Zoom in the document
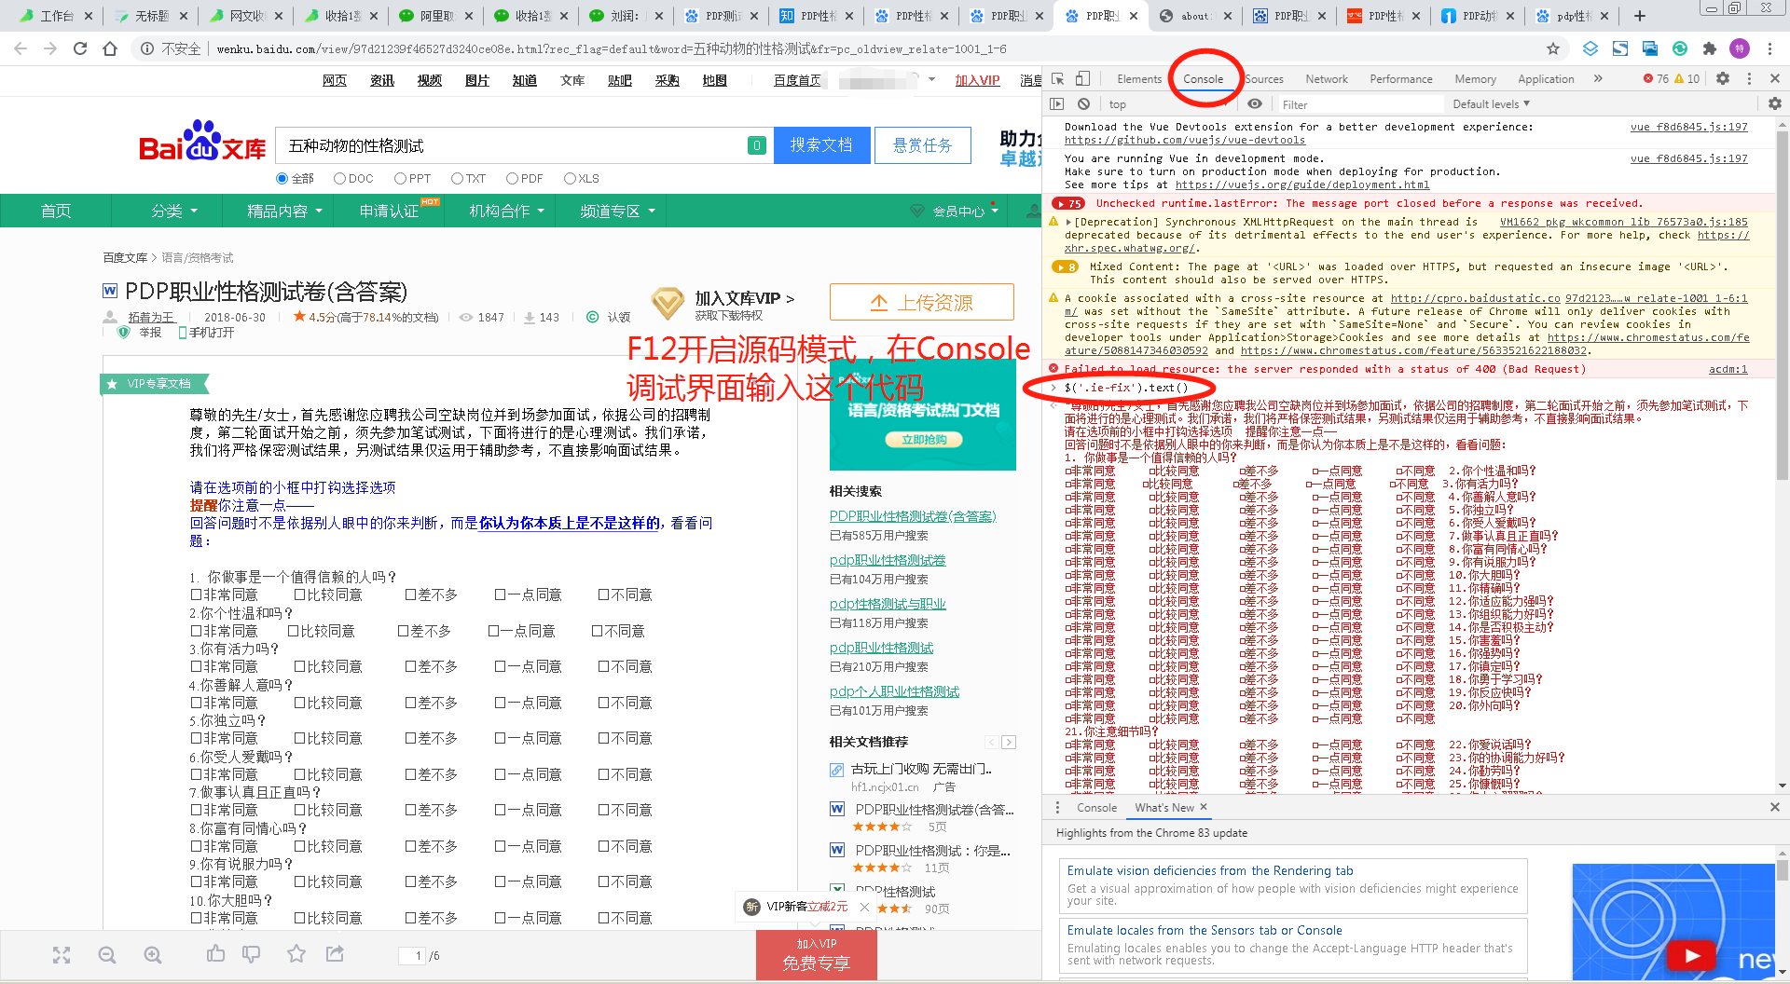 pos(153,955)
